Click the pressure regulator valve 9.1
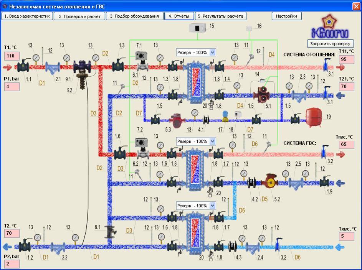The height and width of the screenshot is (270, 362). pyautogui.click(x=81, y=67)
